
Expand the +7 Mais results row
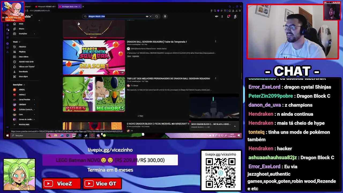pos(140,116)
